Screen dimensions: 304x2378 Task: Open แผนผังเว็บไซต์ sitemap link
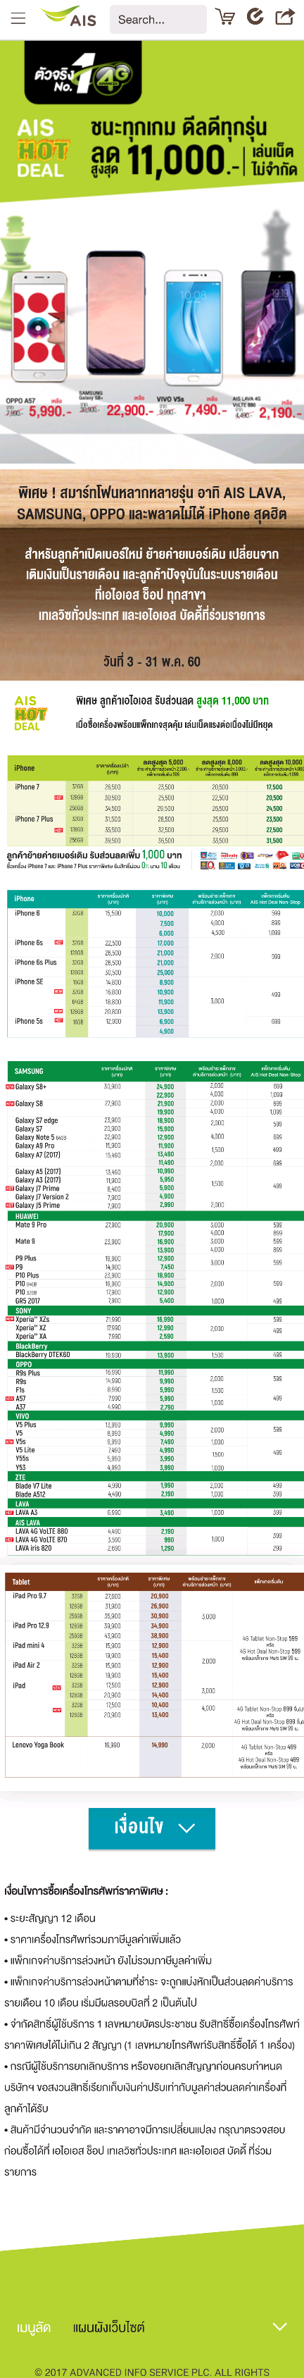coord(108,2327)
